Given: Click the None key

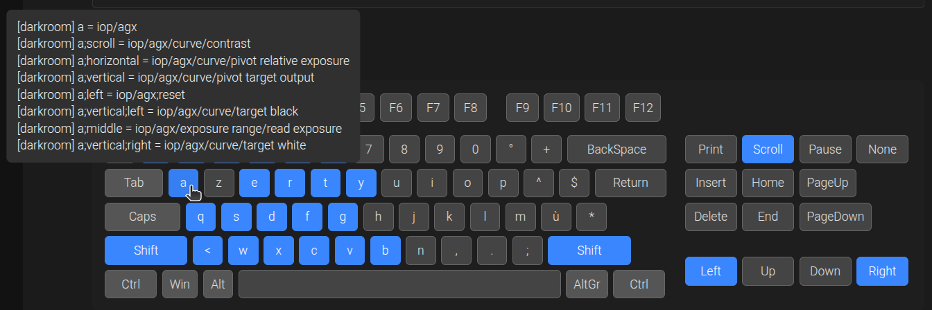Looking at the screenshot, I should (x=882, y=149).
